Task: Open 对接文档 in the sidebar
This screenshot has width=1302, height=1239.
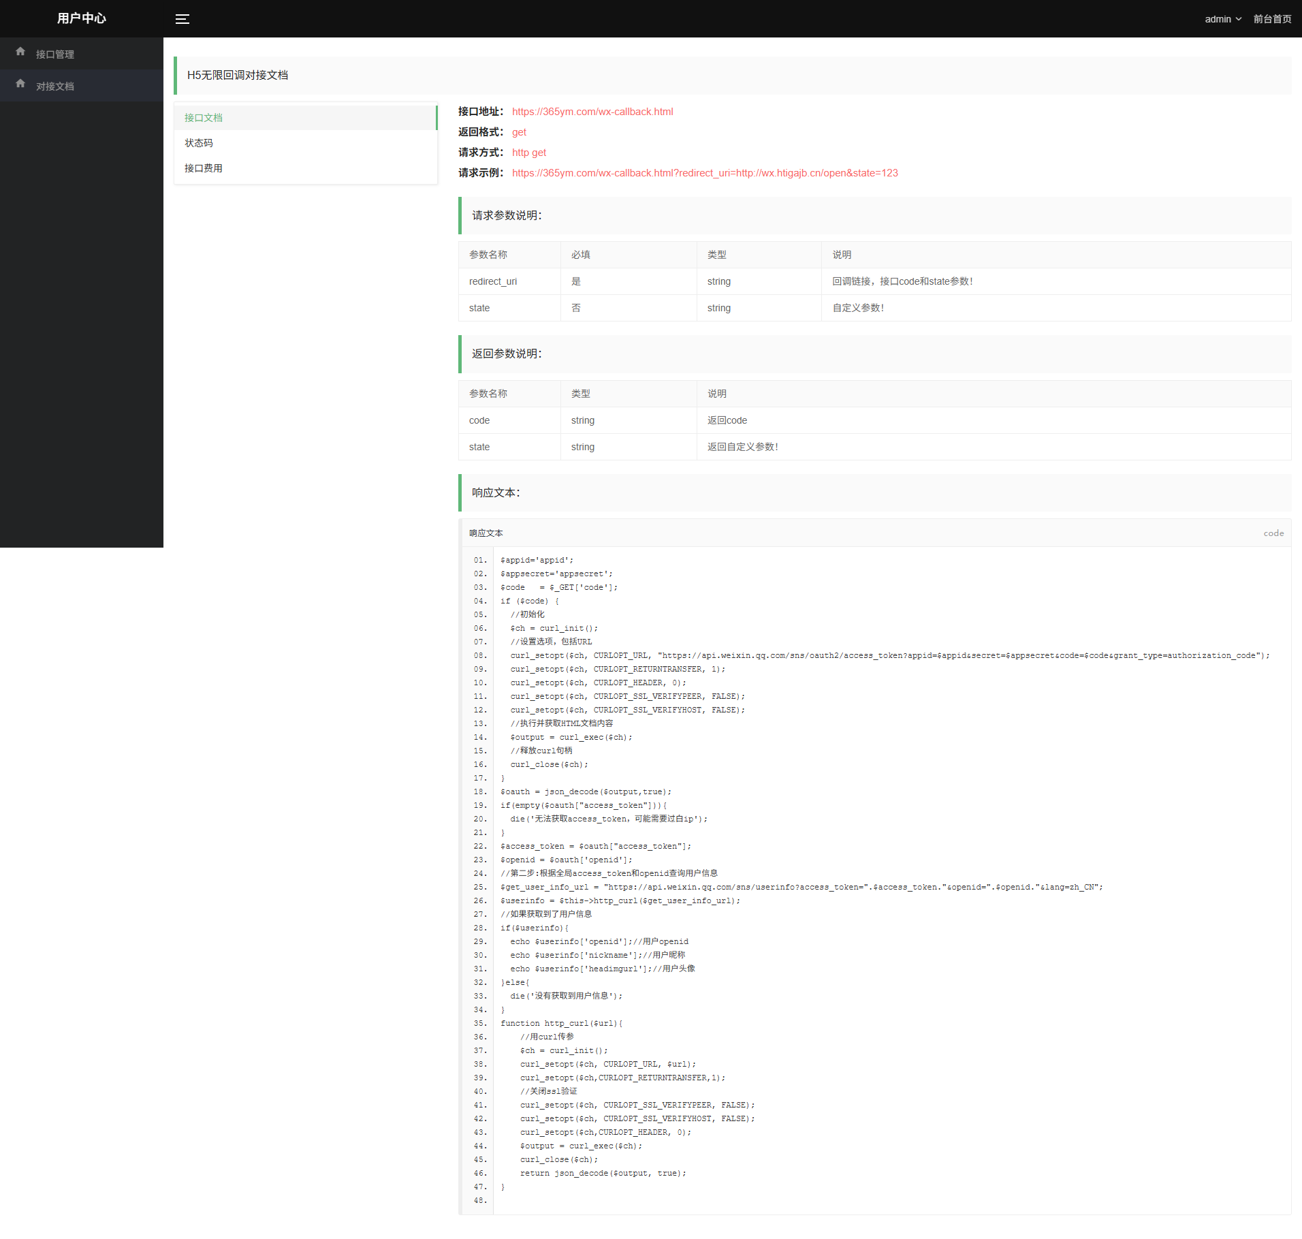Action: 55,87
